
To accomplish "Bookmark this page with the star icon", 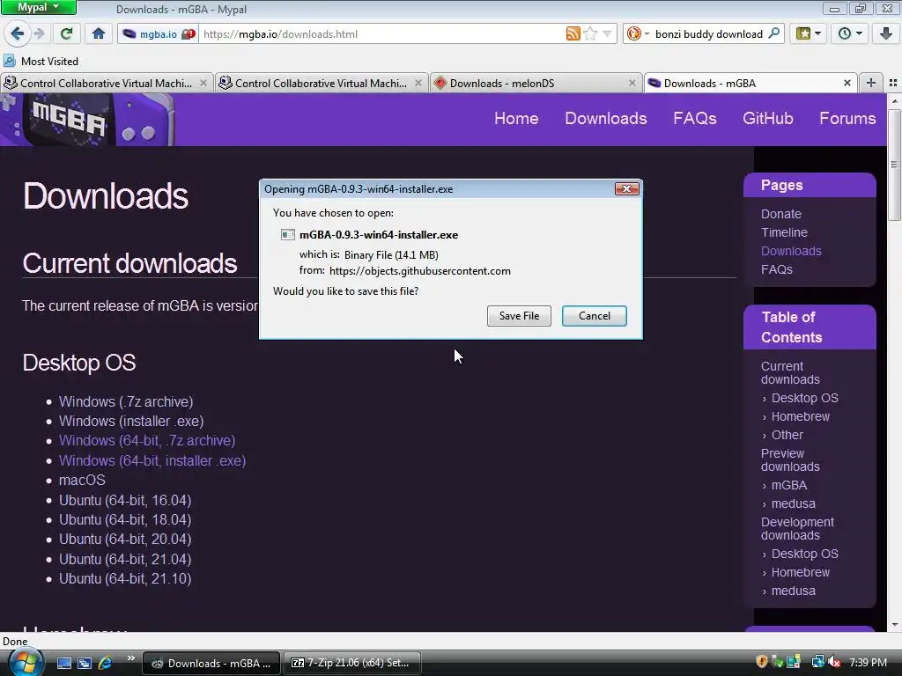I will pos(590,34).
